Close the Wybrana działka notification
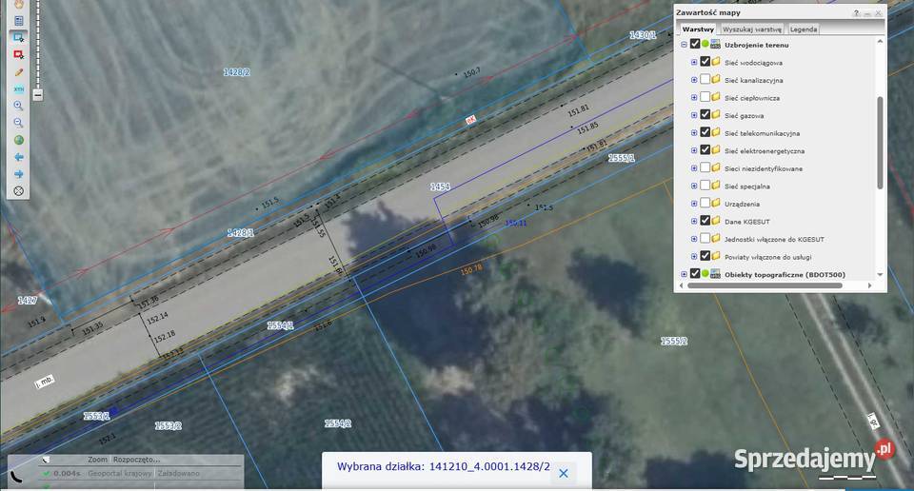914x491 pixels. pyautogui.click(x=563, y=473)
